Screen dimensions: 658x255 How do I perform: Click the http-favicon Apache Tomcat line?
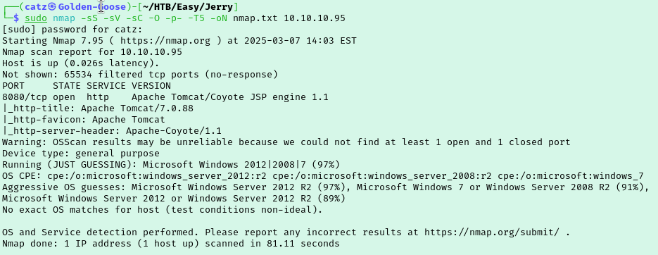pyautogui.click(x=84, y=120)
